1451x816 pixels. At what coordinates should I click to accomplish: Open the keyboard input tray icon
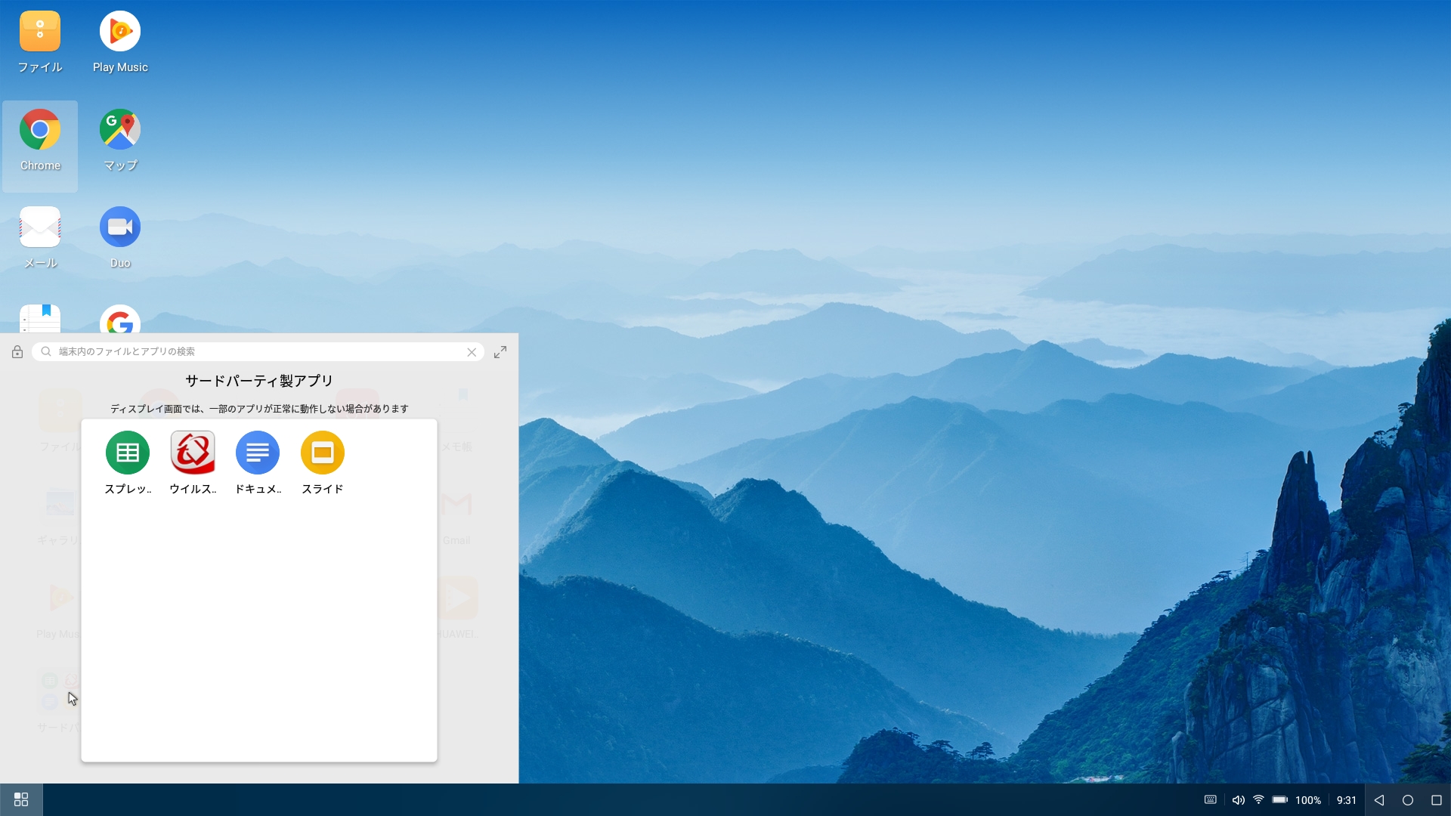tap(1210, 800)
